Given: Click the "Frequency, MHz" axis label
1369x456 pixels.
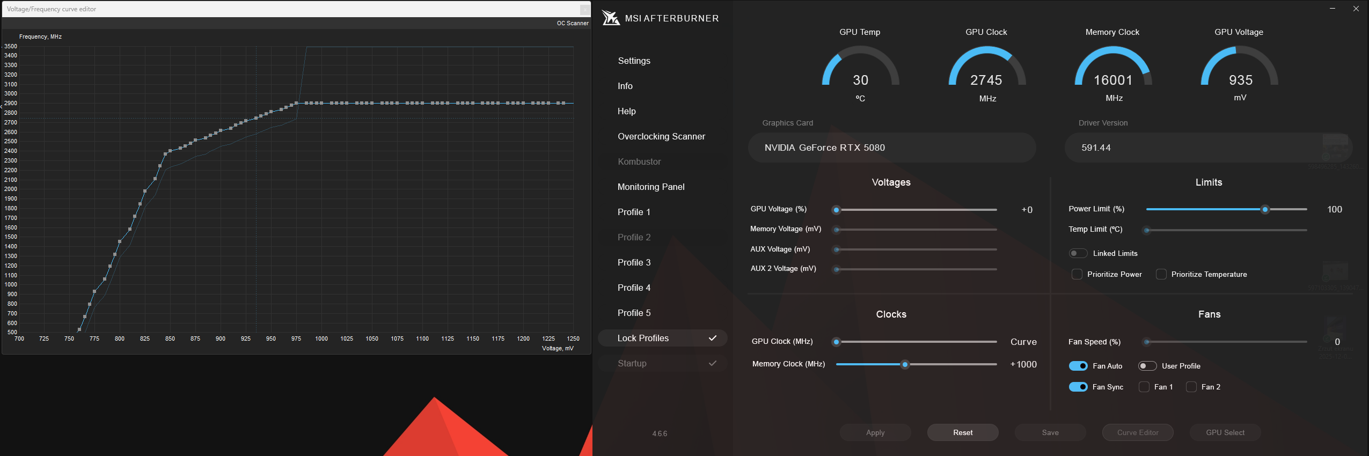Looking at the screenshot, I should coord(40,36).
